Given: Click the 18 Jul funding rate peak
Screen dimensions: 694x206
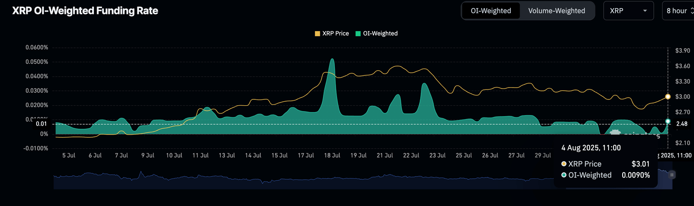Looking at the screenshot, I should pyautogui.click(x=332, y=59).
